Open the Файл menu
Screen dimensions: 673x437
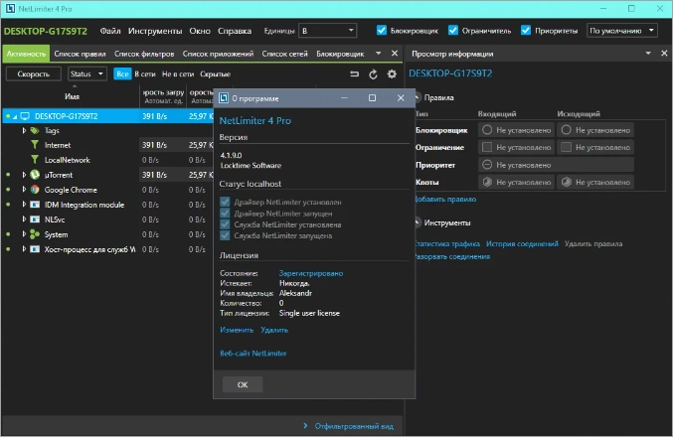pos(110,31)
